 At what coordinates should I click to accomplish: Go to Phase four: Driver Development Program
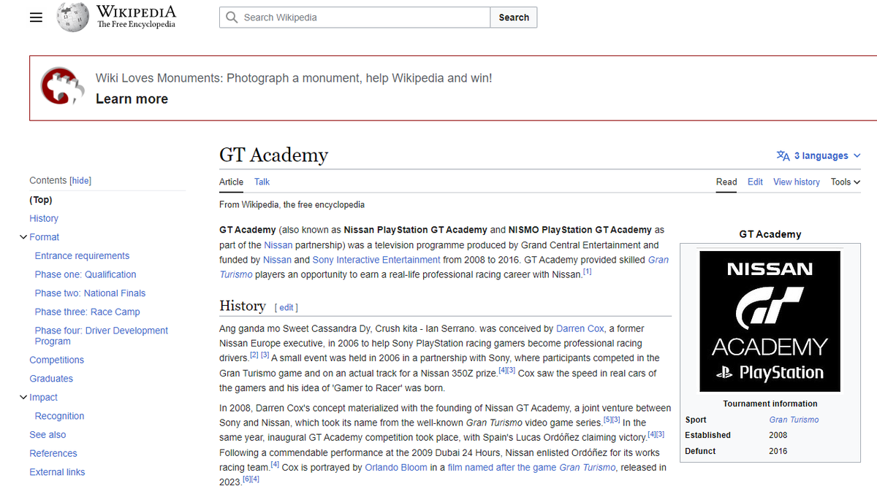(x=102, y=336)
